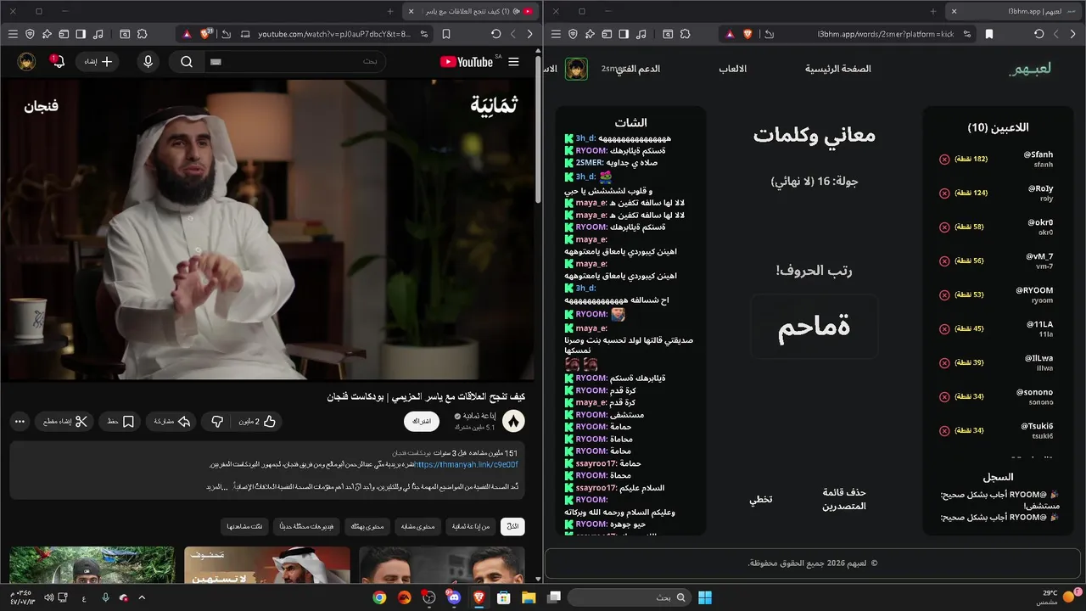The width and height of the screenshot is (1086, 611).
Task: Open Brave main menu in YouTube window
Action: coord(13,34)
